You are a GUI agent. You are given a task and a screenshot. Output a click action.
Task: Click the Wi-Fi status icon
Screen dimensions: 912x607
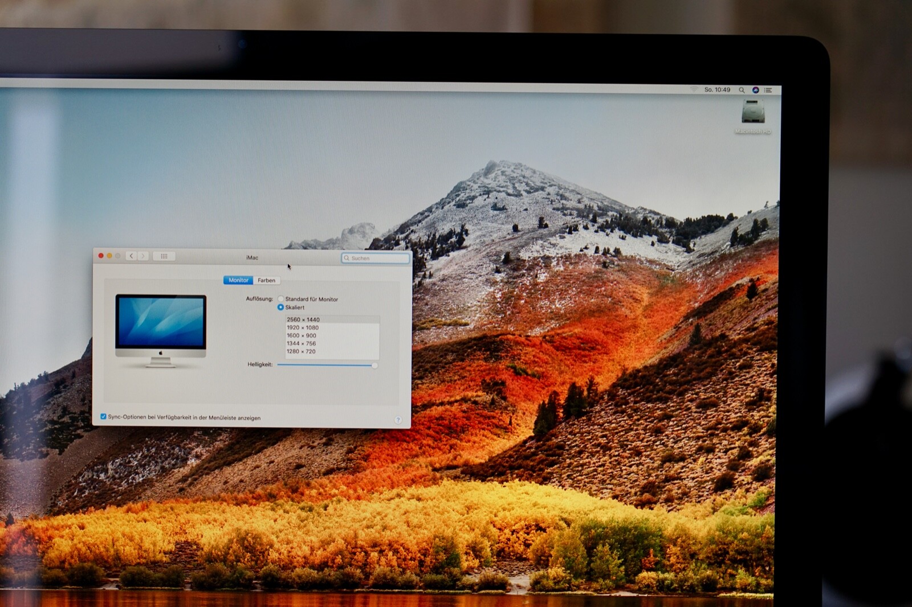(694, 89)
